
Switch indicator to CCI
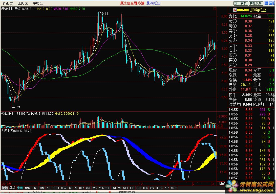[x=139, y=188]
